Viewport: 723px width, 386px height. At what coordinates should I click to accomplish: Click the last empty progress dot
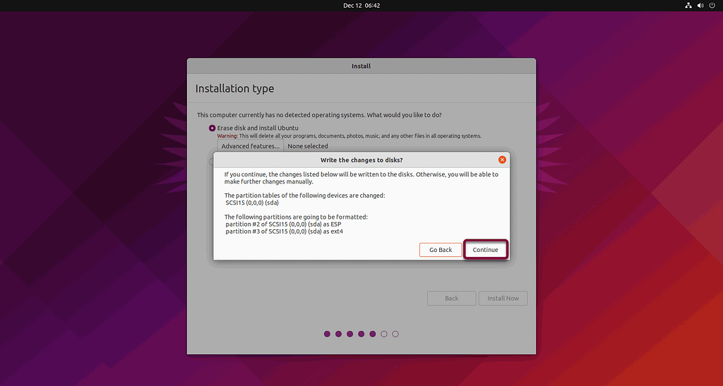395,334
